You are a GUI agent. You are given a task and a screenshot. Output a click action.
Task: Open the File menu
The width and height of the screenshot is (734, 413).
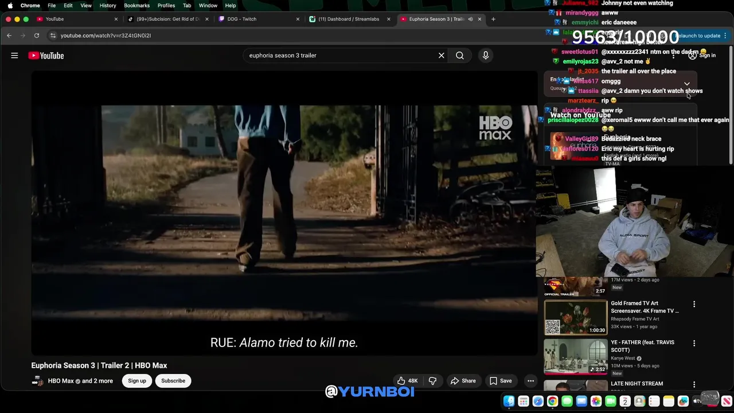[52, 5]
